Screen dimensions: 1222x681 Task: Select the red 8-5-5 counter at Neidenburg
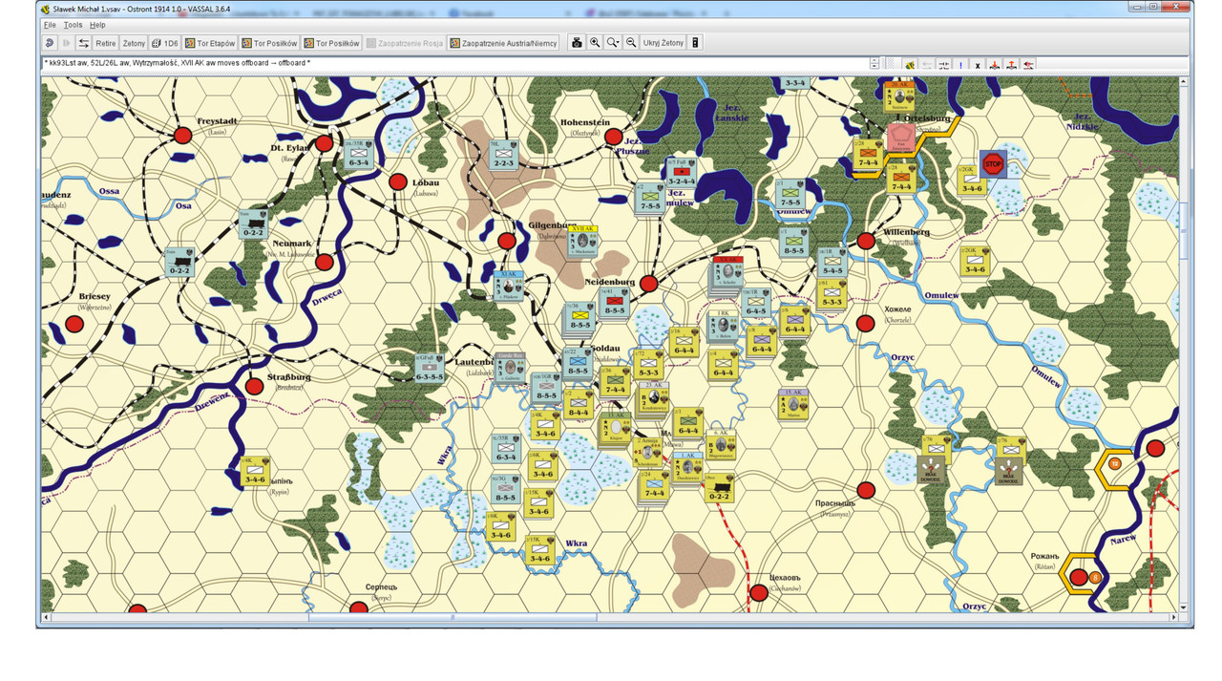tap(616, 302)
